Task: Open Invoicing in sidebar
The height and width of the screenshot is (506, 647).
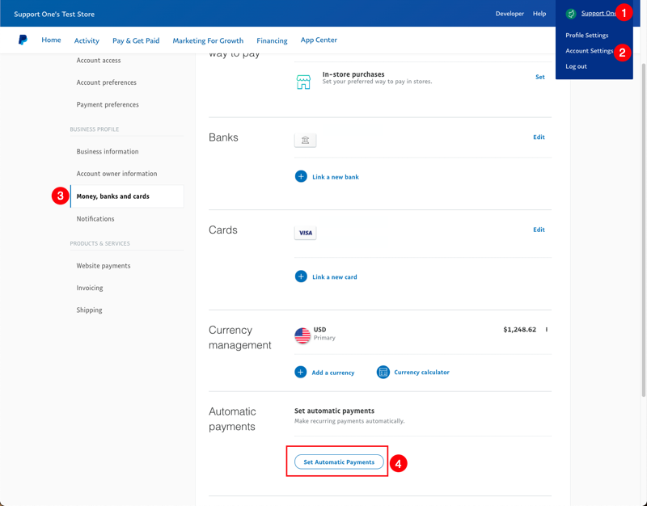Action: click(90, 288)
